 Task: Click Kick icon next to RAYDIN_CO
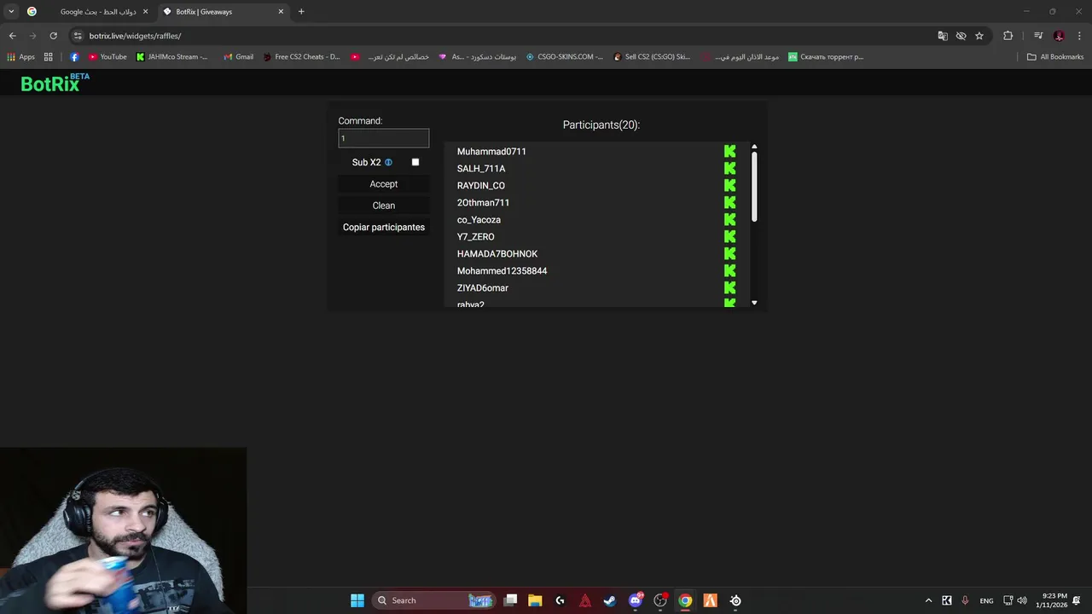(729, 186)
